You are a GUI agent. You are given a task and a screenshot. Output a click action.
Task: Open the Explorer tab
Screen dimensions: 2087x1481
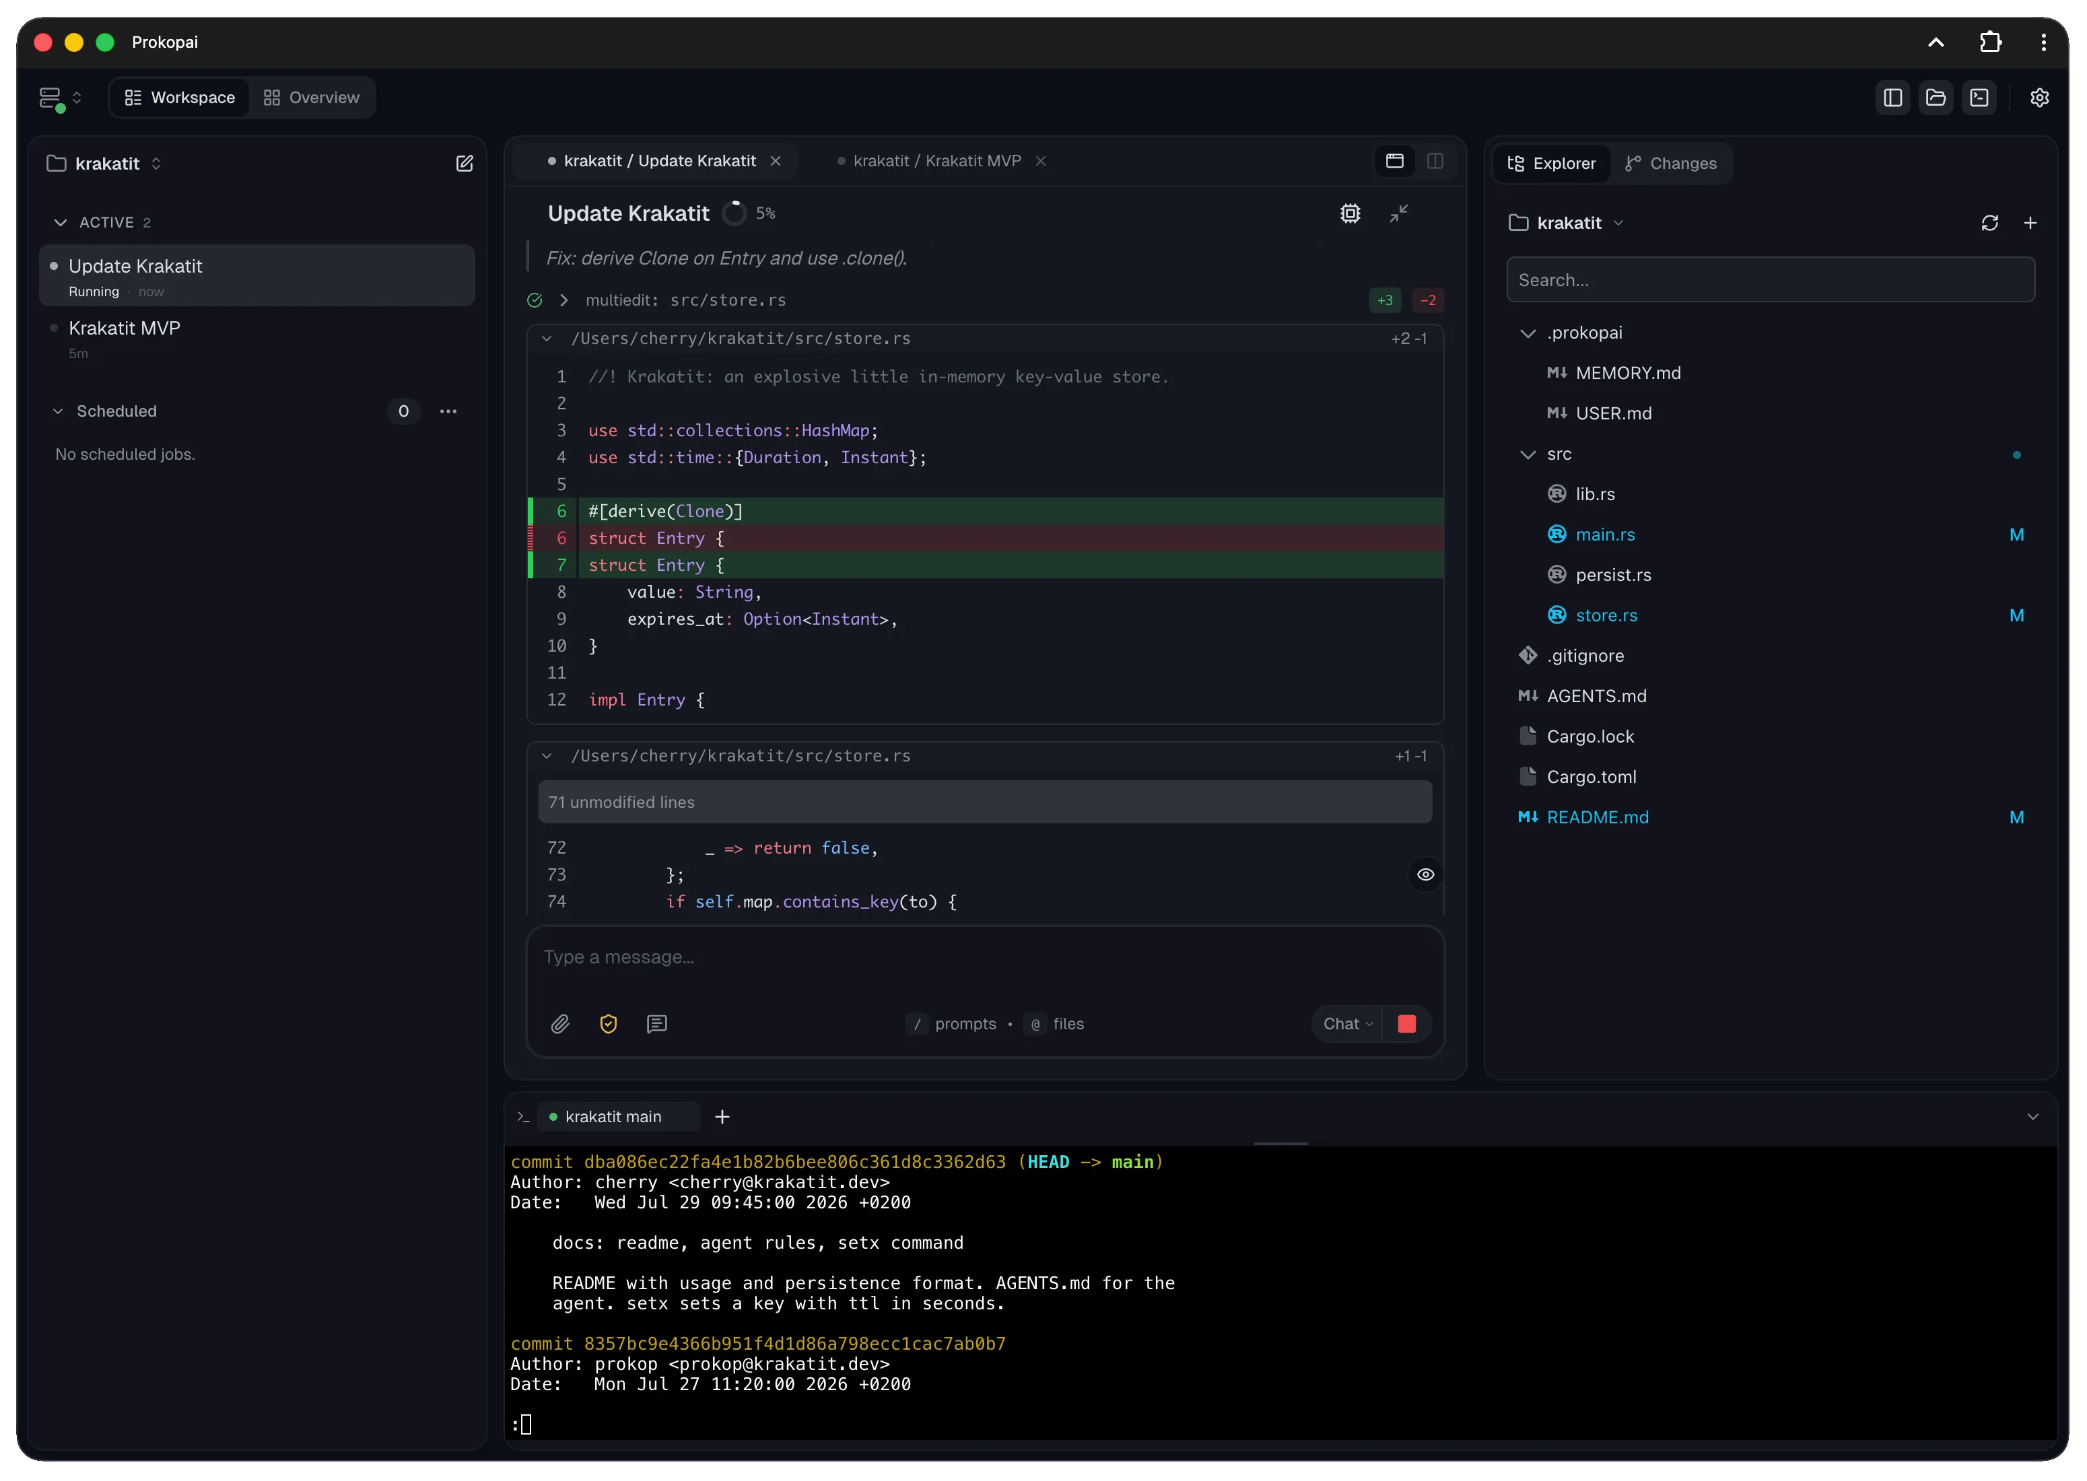coord(1552,163)
